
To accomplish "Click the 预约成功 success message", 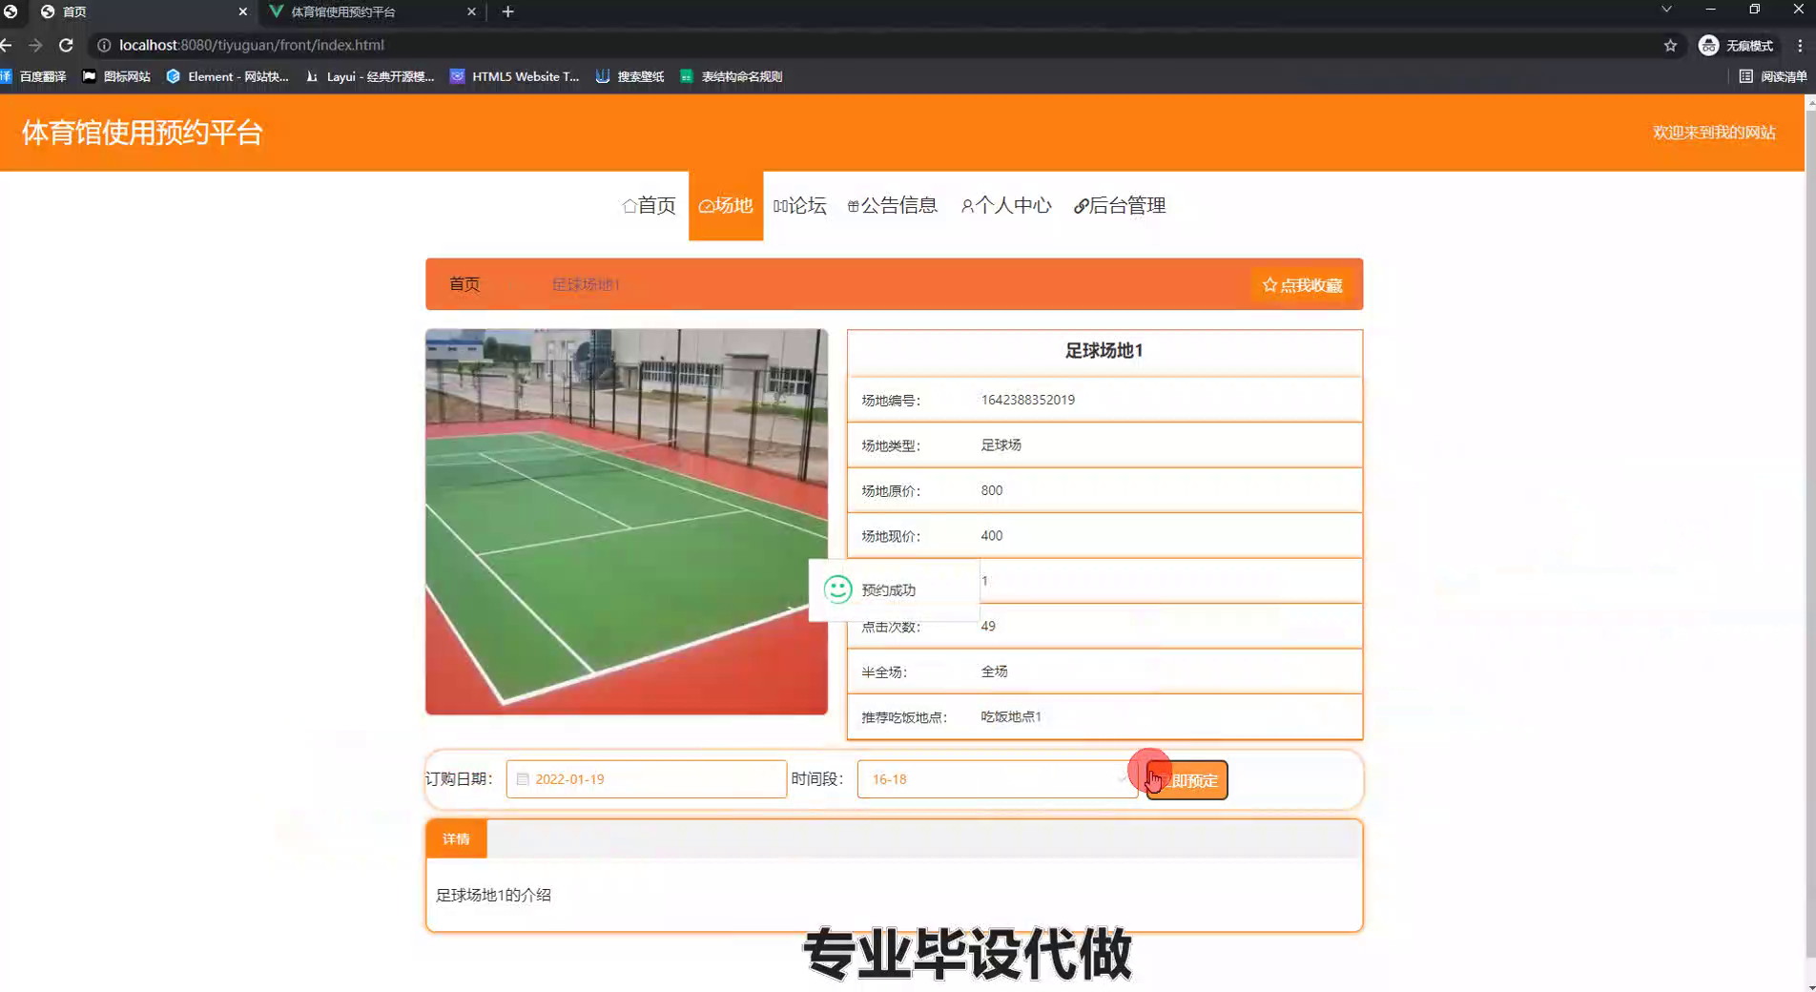I will point(894,589).
